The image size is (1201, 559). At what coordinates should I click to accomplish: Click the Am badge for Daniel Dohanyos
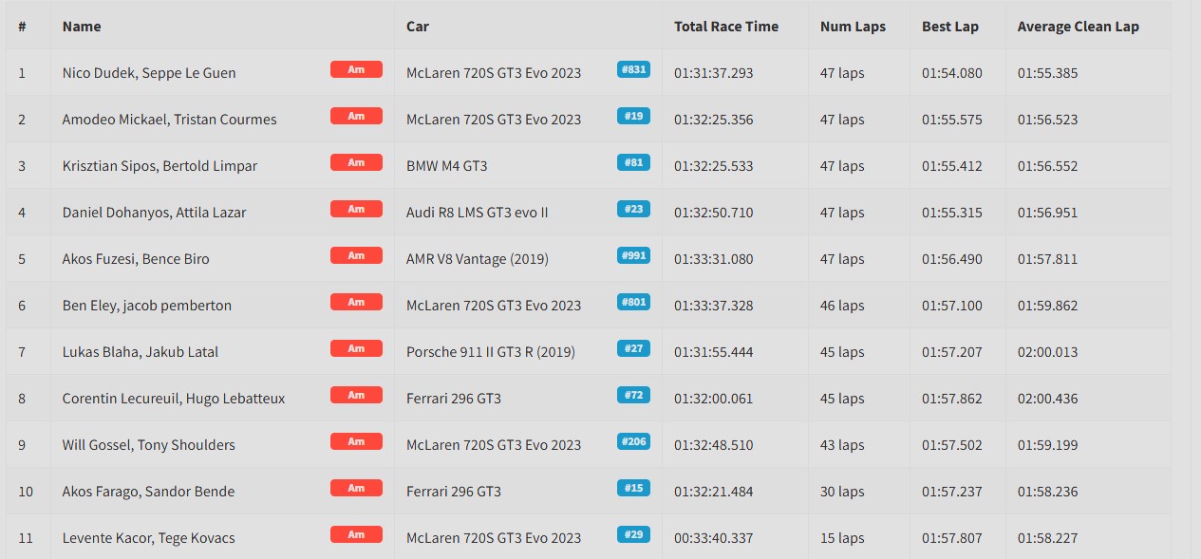click(356, 209)
